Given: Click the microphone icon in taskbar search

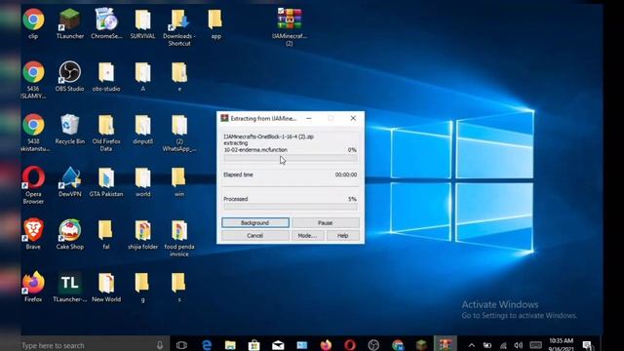Looking at the screenshot, I should [x=160, y=345].
